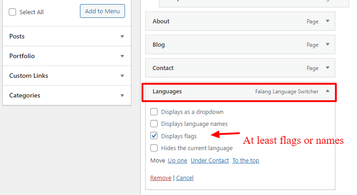Enable Displays language names option
The width and height of the screenshot is (357, 195).
click(x=154, y=124)
